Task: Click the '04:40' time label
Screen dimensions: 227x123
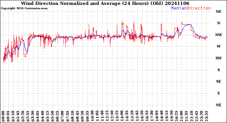Action: [x=43, y=116]
